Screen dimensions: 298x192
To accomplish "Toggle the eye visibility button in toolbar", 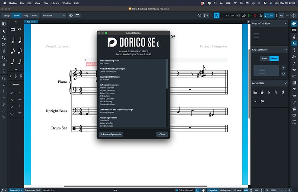I will pyautogui.click(x=71, y=16).
